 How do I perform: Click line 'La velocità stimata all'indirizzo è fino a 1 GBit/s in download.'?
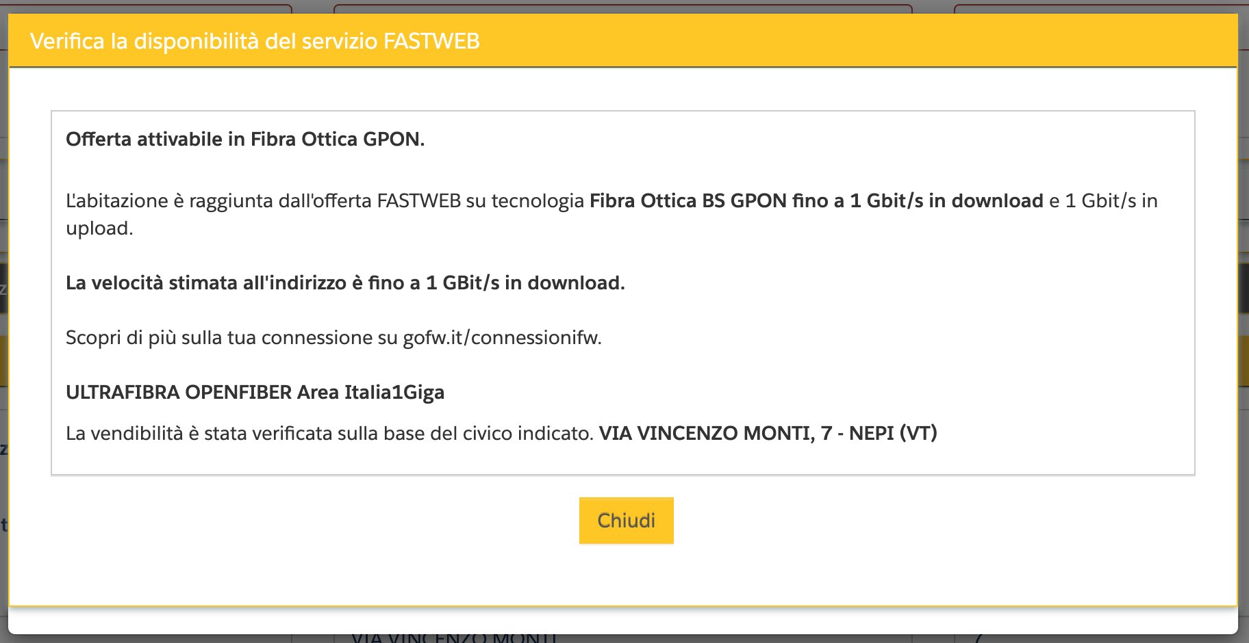[x=345, y=283]
